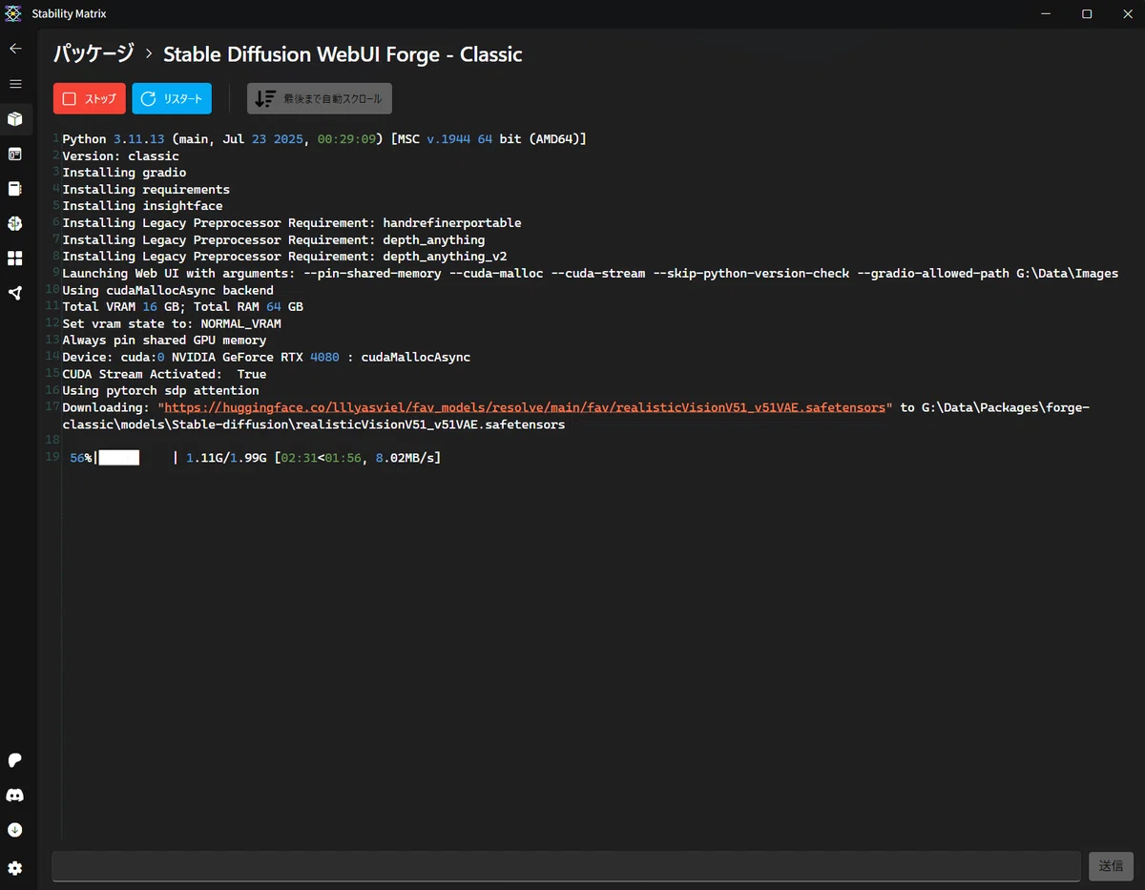The height and width of the screenshot is (890, 1145).
Task: Click the 'Installing insightface' log line
Action: pos(142,206)
